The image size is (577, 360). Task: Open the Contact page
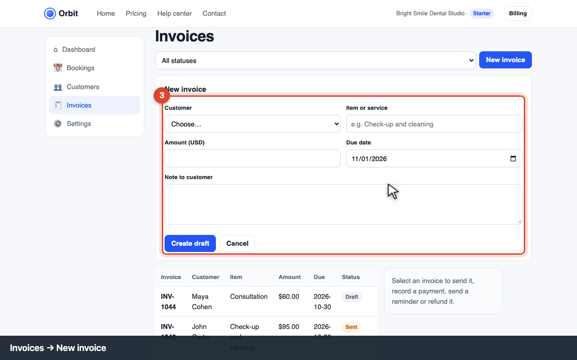[x=214, y=13]
